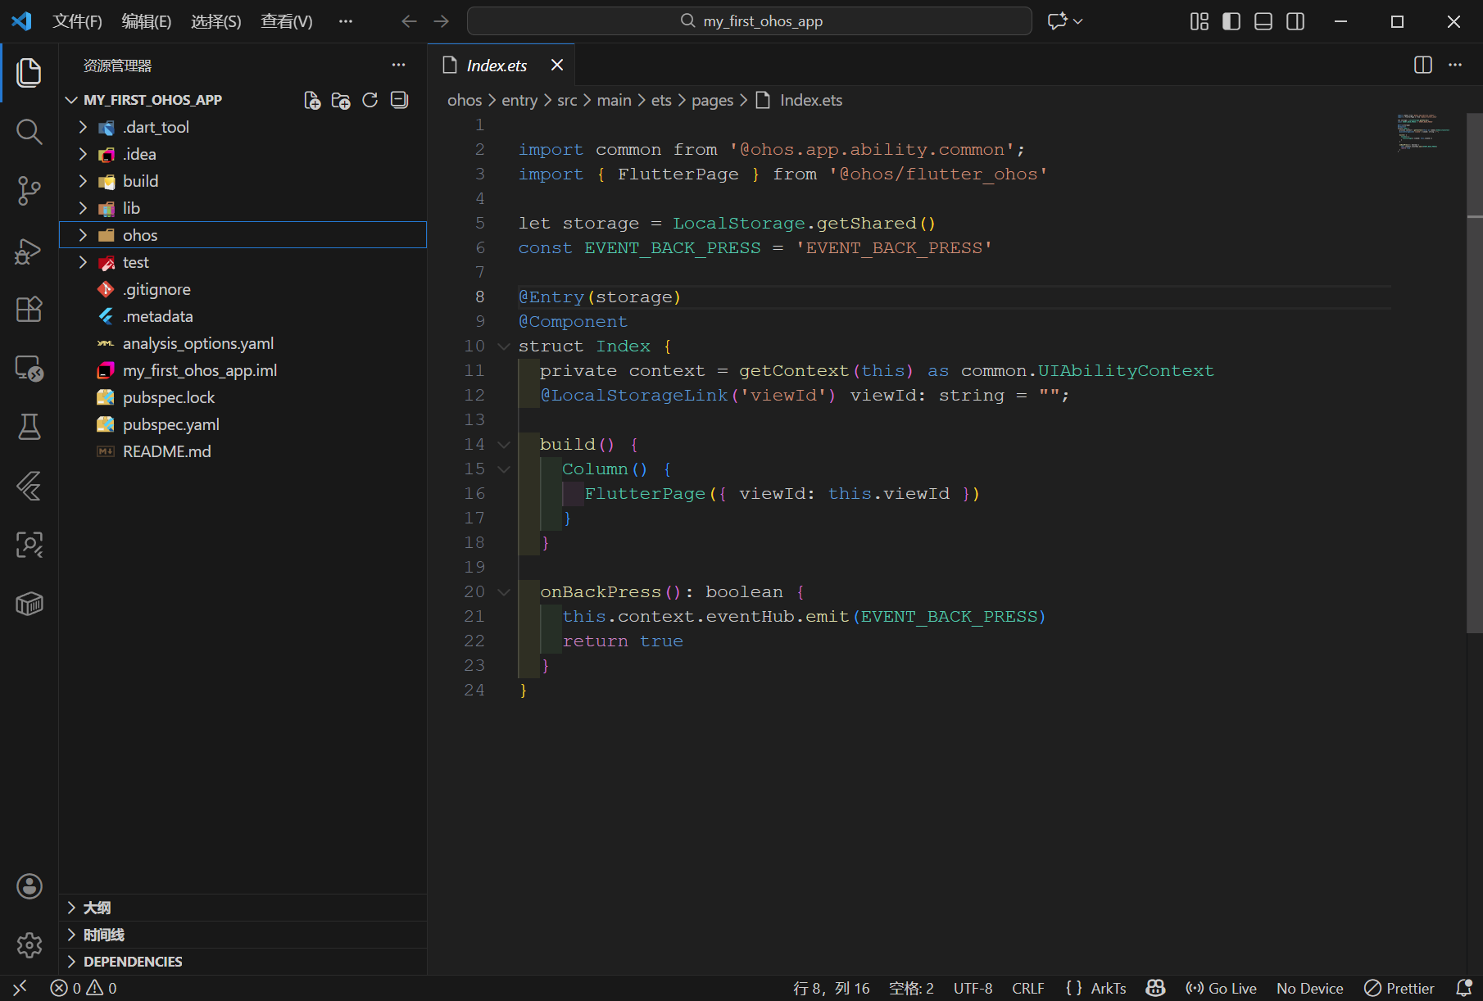Click Prettier in status bar
Screen dimensions: 1483x1001
1399,988
